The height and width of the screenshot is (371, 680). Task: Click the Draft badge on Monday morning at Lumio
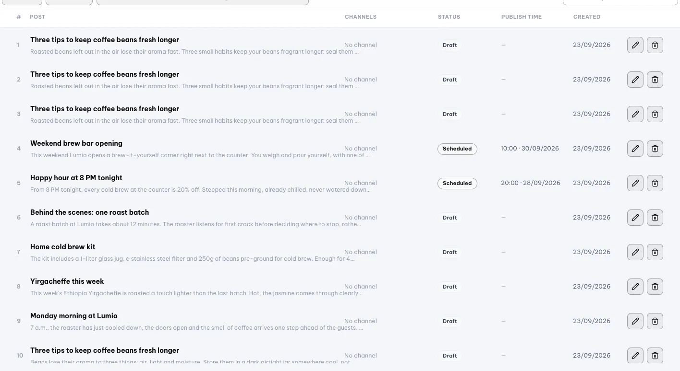tap(450, 321)
